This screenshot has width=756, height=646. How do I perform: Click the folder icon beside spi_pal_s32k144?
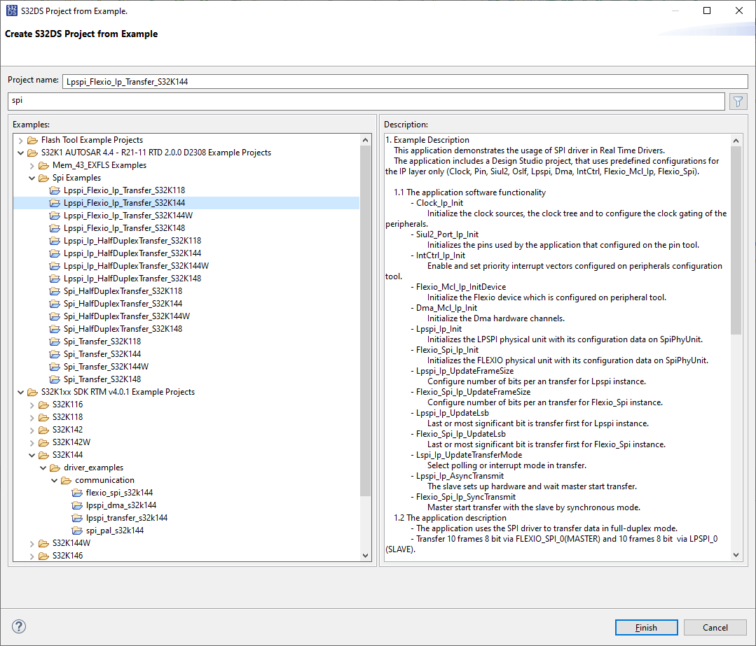tap(77, 530)
